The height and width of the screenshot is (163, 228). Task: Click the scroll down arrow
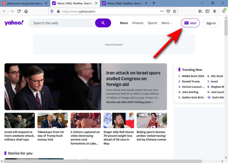tap(226, 157)
